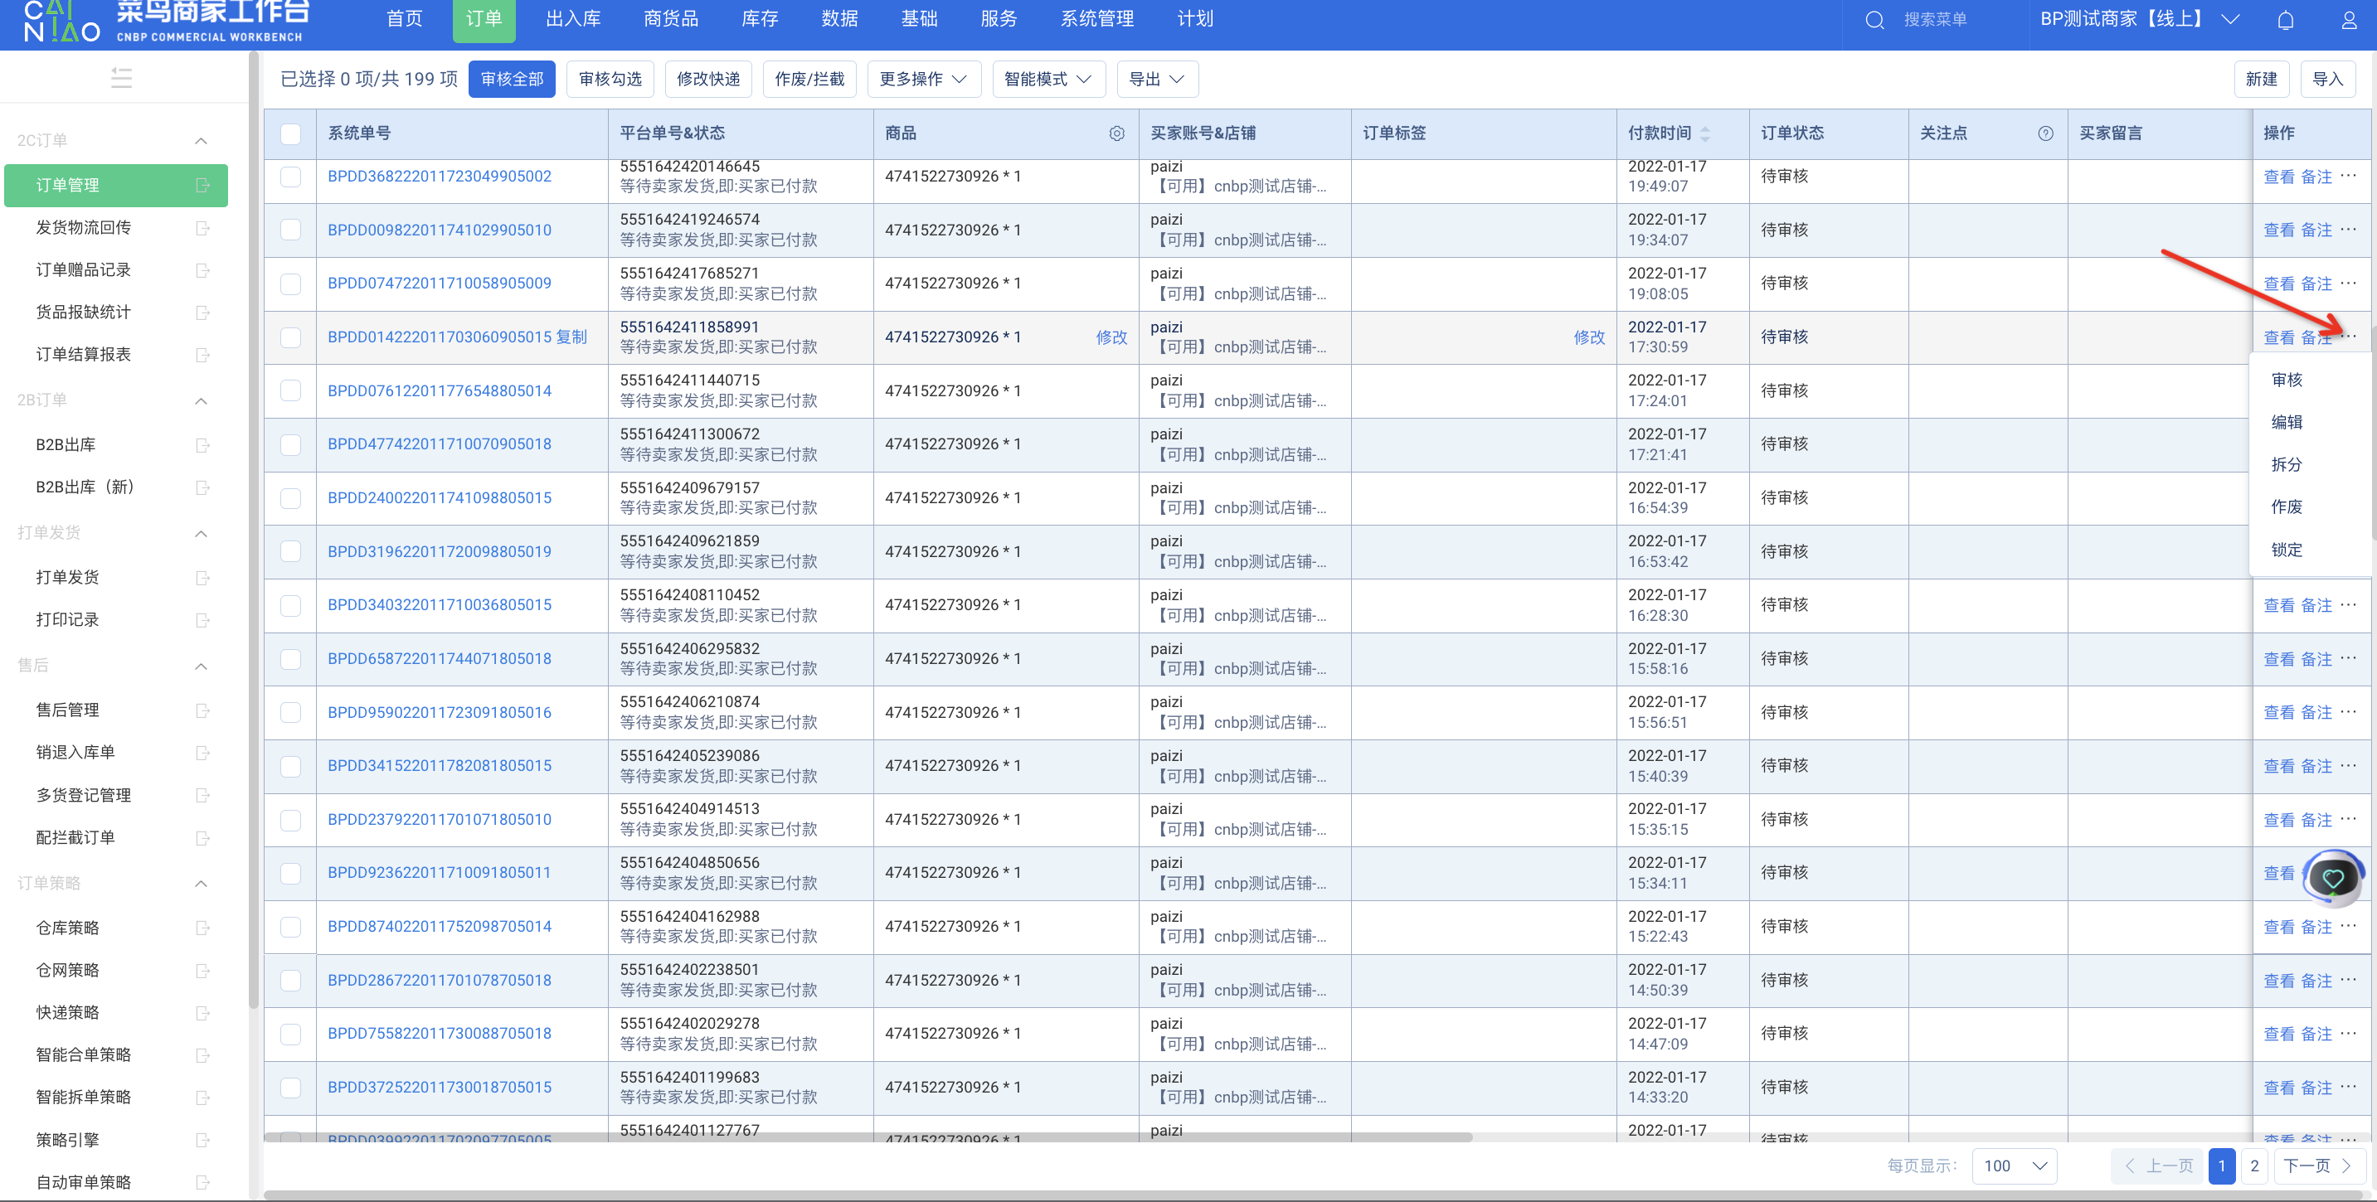Sort by 付款时间 arrows icon
2377x1202 pixels.
coord(1704,133)
